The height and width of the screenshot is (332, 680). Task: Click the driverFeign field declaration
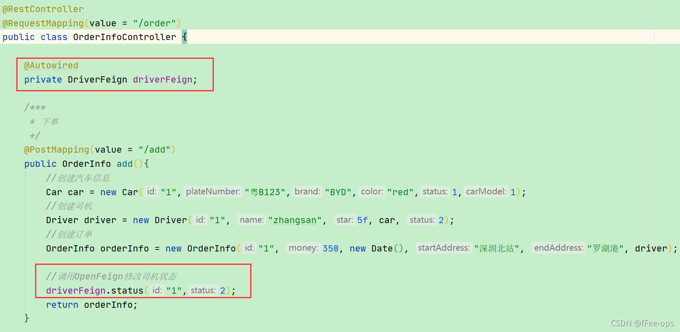[162, 80]
